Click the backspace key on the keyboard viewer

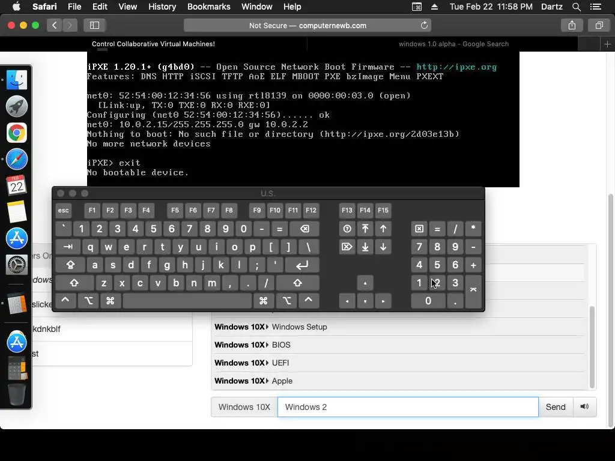click(304, 229)
